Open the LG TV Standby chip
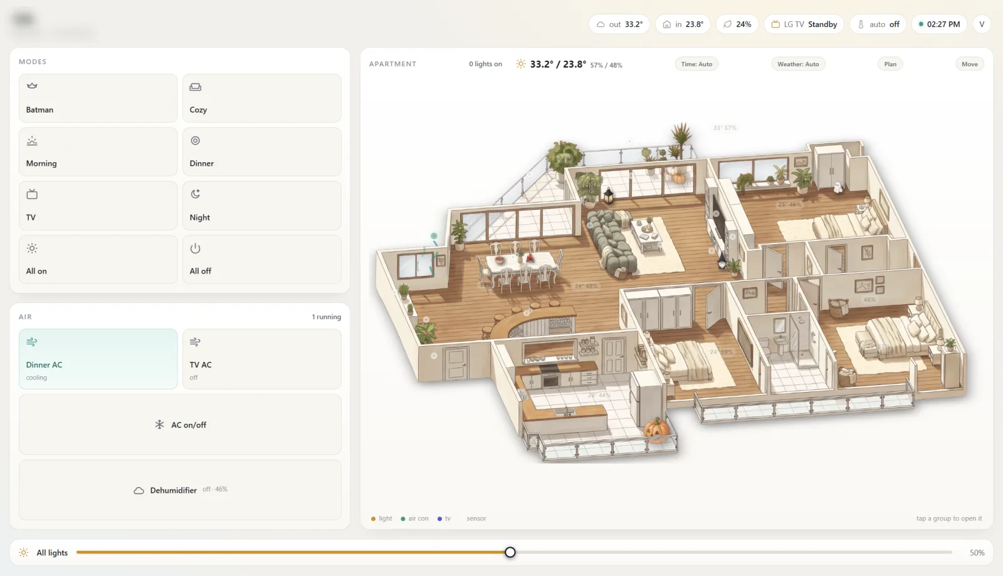Viewport: 1003px width, 576px height. (804, 24)
